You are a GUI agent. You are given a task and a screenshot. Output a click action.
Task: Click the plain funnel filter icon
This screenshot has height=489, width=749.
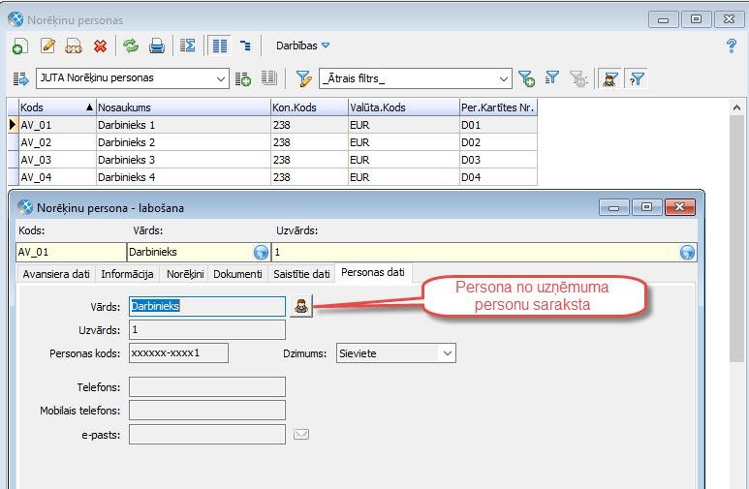coord(551,77)
